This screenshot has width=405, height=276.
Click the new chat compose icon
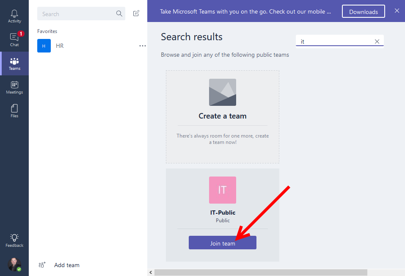pyautogui.click(x=136, y=14)
